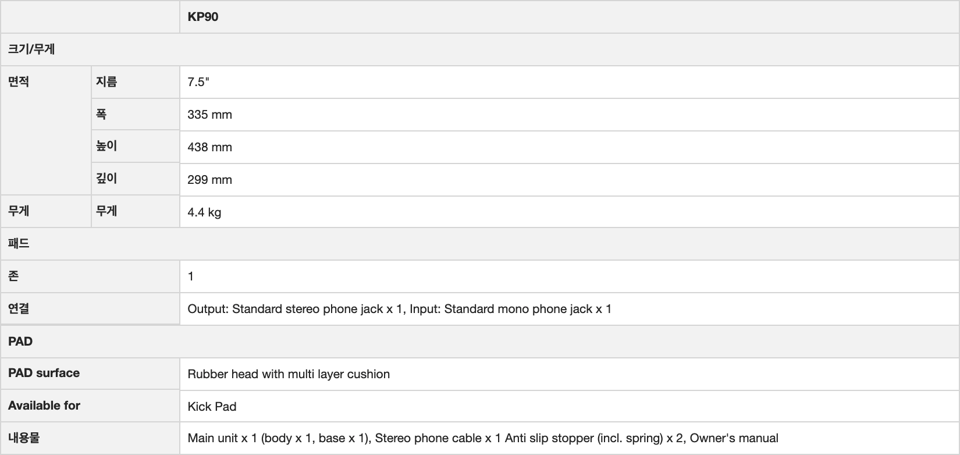Click the 존 row label
The height and width of the screenshot is (455, 960).
click(x=13, y=276)
